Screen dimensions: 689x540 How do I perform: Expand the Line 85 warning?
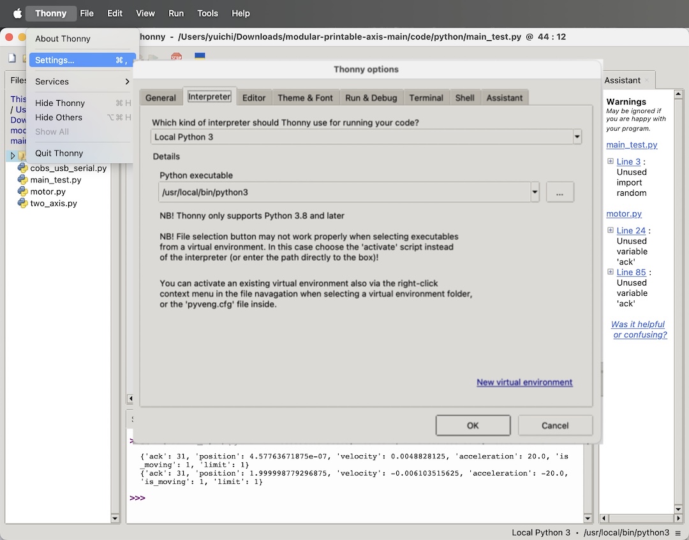[x=611, y=272]
